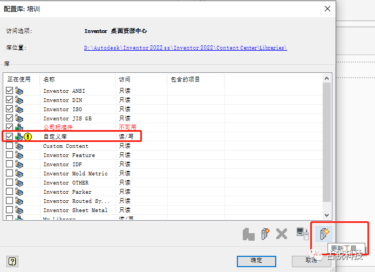This screenshot has width=375, height=272.
Task: Uncheck the 自定义库 library checkbox
Action: click(9, 137)
